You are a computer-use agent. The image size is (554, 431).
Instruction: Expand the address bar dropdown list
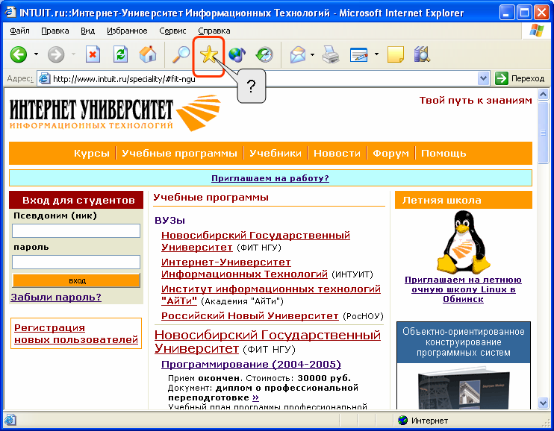483,78
